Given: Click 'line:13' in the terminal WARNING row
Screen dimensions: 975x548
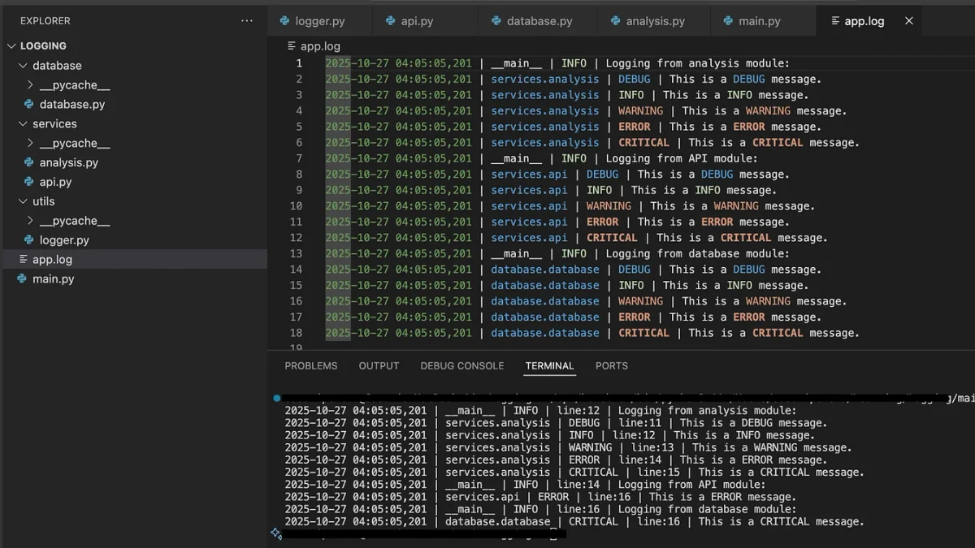Looking at the screenshot, I should (x=652, y=447).
